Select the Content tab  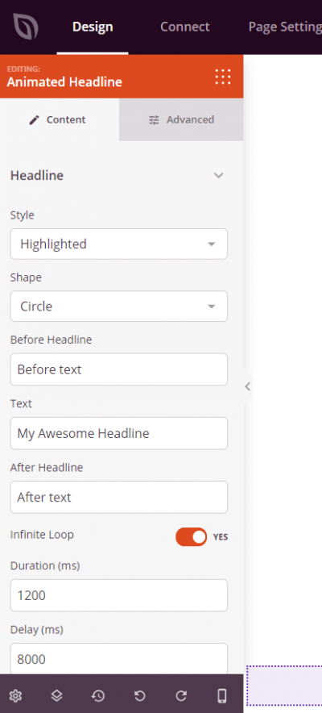click(x=60, y=119)
